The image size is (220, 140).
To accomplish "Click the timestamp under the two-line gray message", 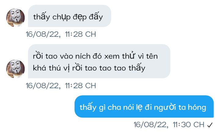I will (61, 86).
